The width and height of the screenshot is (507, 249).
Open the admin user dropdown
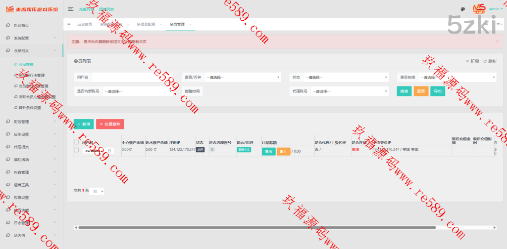[496, 9]
